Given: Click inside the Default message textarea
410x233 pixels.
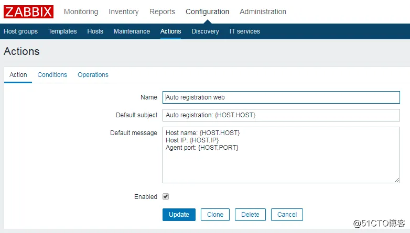Looking at the screenshot, I should click(x=281, y=155).
